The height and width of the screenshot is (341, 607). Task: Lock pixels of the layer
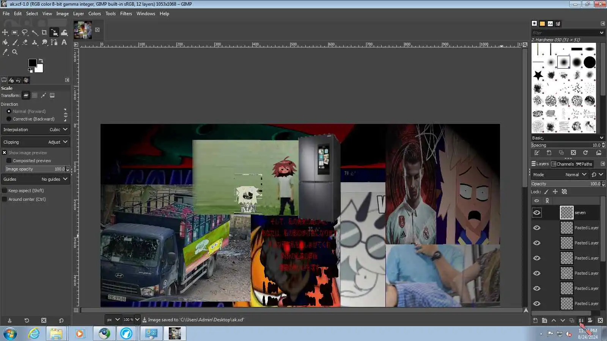click(546, 192)
